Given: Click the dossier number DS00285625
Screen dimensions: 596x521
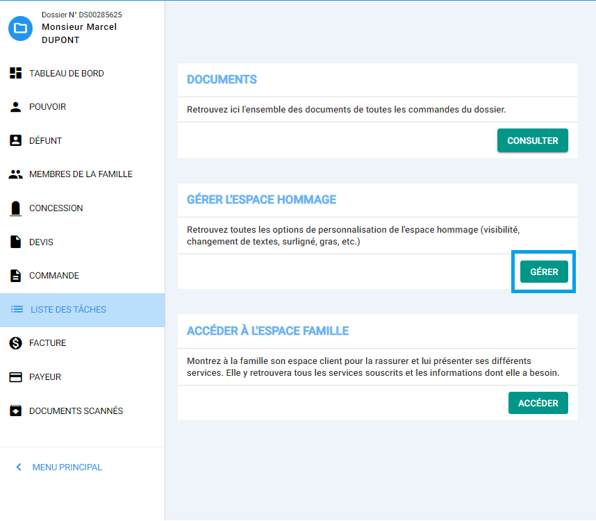Looking at the screenshot, I should coord(100,15).
